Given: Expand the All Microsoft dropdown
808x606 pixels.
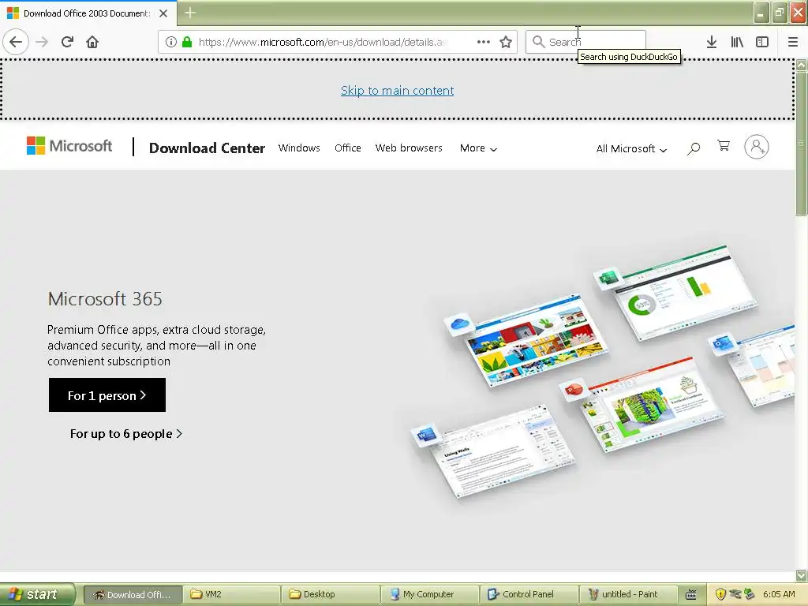Looking at the screenshot, I should [x=631, y=149].
